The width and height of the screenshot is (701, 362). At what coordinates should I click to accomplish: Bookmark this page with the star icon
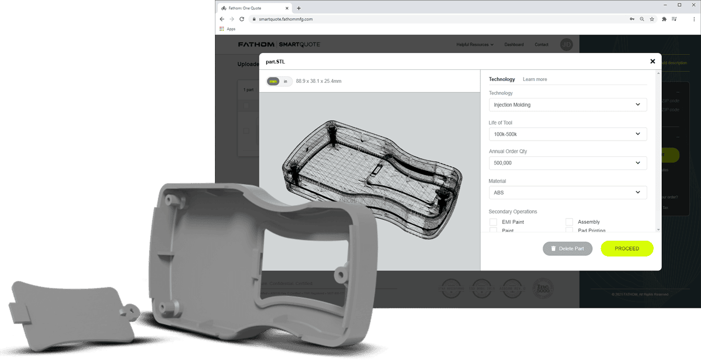point(652,19)
